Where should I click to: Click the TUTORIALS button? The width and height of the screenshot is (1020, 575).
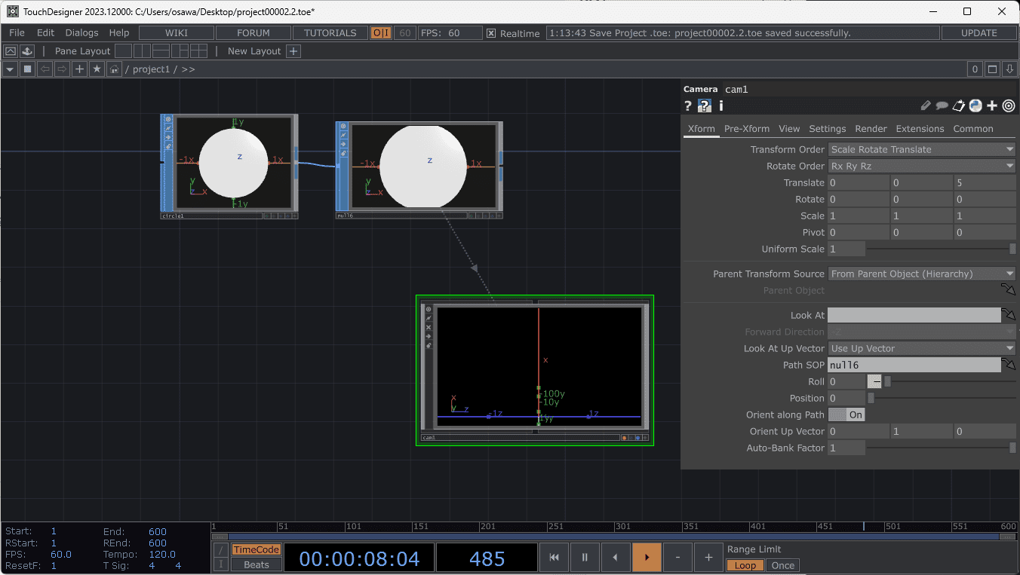point(330,33)
